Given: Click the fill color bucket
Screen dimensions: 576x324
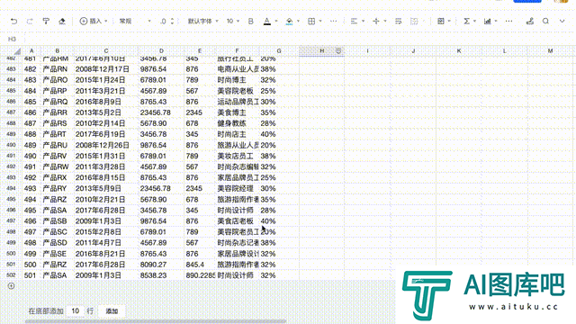Looking at the screenshot, I should pos(290,22).
